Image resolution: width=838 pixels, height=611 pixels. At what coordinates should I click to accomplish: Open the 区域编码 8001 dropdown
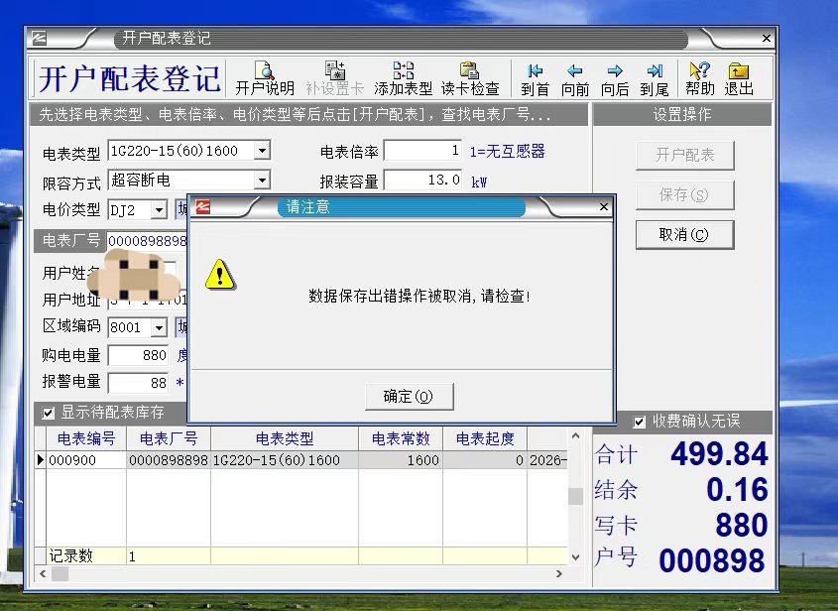[x=159, y=327]
